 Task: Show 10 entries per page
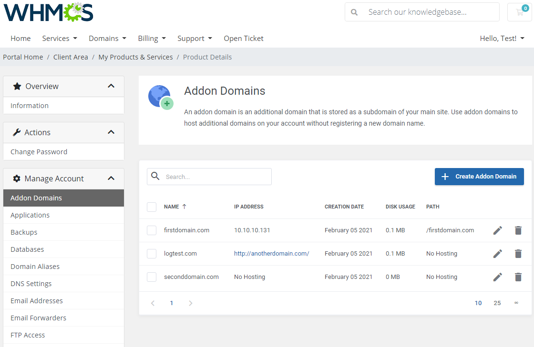tap(478, 303)
